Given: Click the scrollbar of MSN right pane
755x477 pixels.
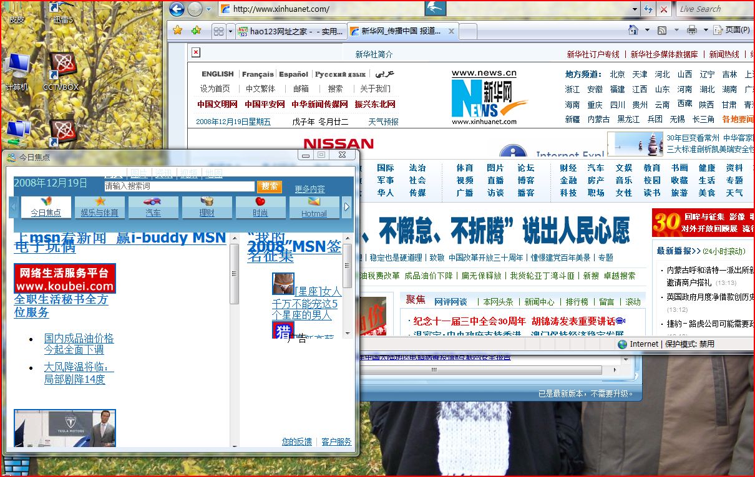Looking at the screenshot, I should tap(348, 266).
